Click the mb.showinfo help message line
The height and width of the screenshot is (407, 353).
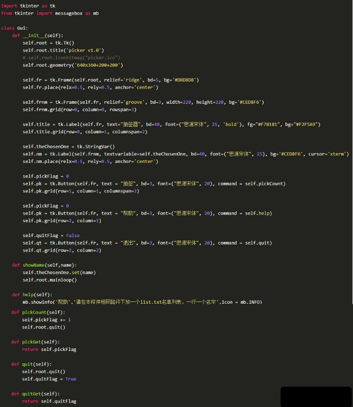[x=142, y=302]
